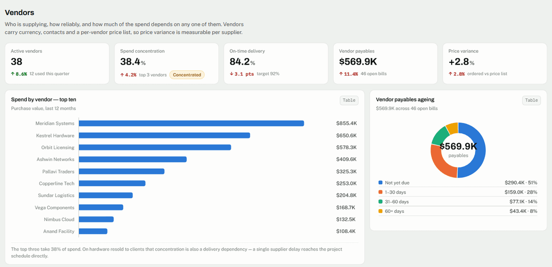Screen dimensions: 552x267
Task: Click the Copperline Tech vendor label
Action: [x=57, y=183]
